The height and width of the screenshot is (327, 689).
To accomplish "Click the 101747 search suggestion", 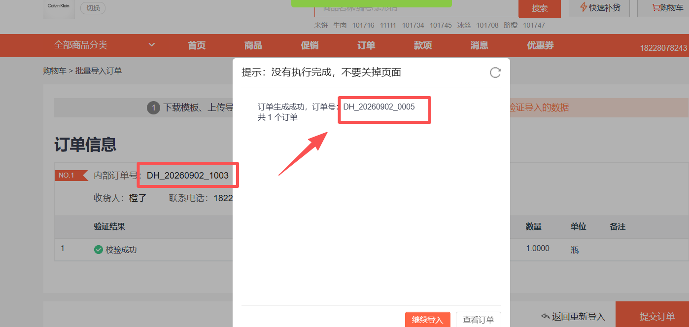I will click(534, 25).
